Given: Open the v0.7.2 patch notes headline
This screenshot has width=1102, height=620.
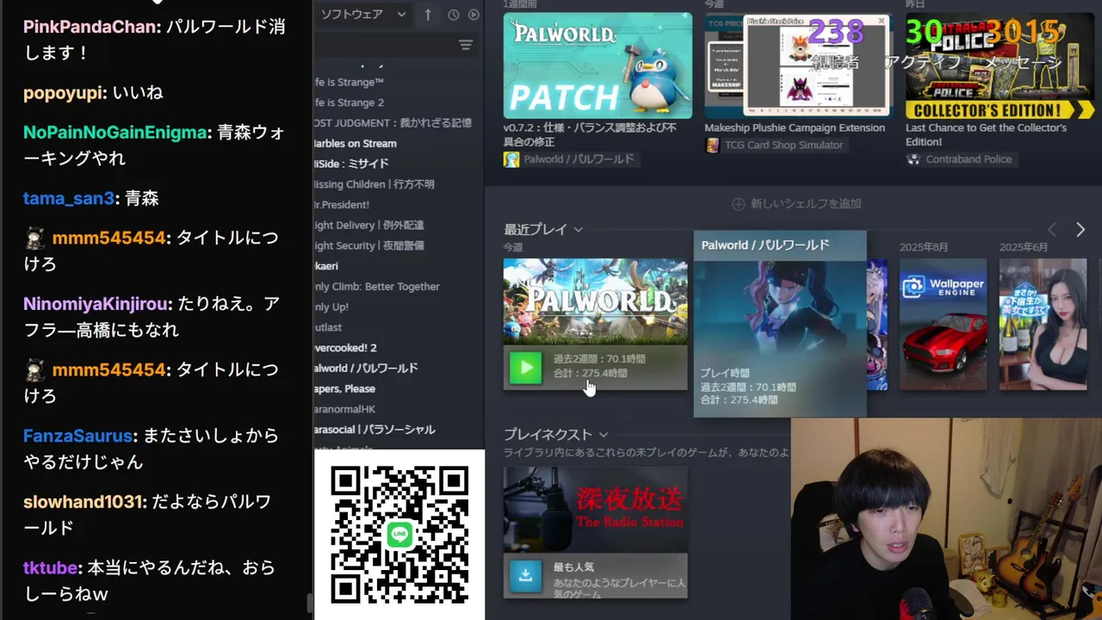Looking at the screenshot, I should coord(590,134).
